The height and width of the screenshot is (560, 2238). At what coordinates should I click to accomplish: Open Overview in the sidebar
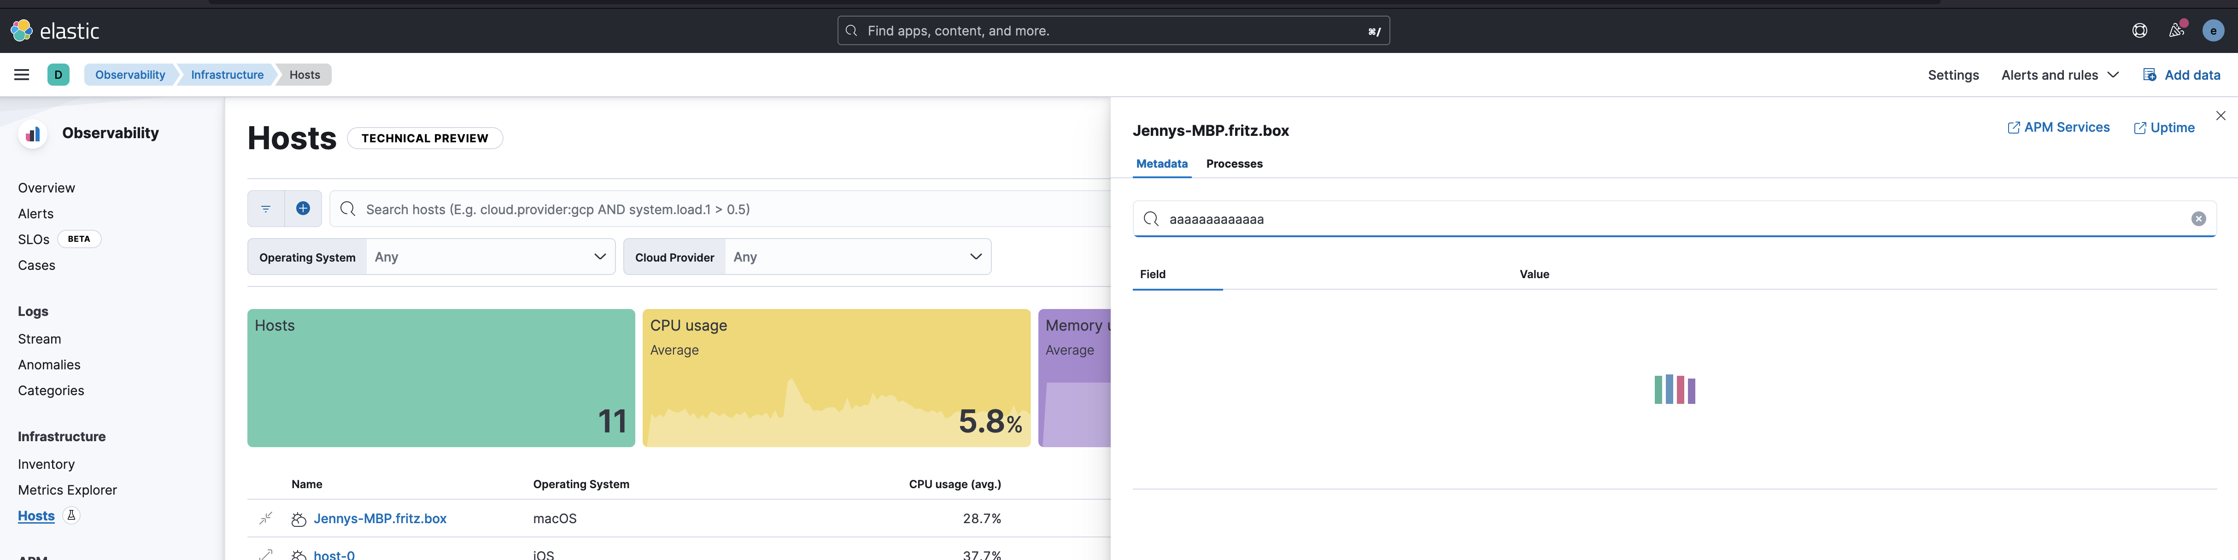point(46,187)
